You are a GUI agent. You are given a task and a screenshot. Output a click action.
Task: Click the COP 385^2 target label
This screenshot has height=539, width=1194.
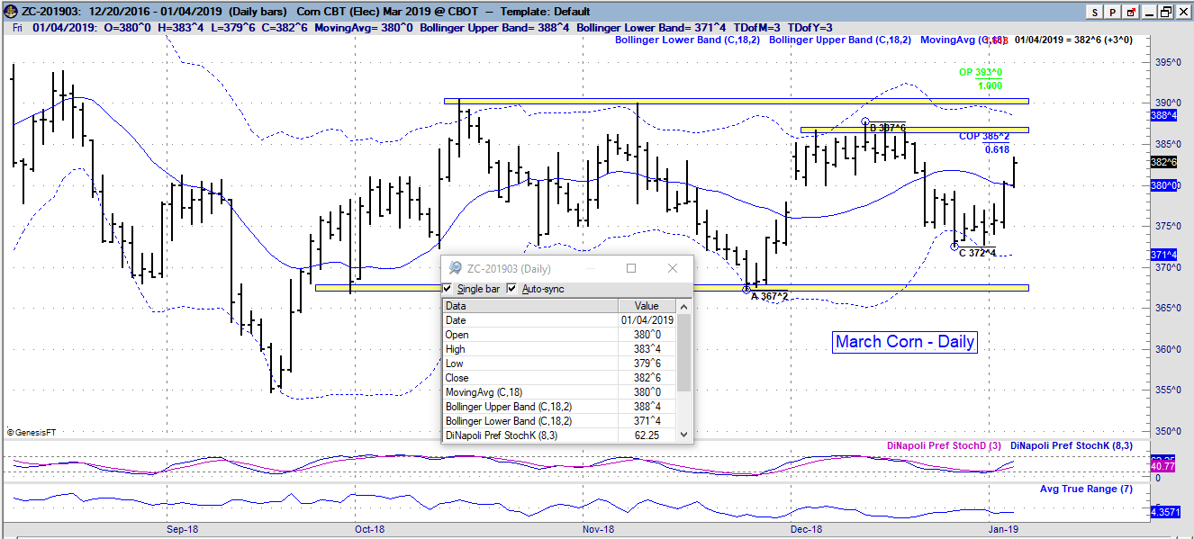click(x=984, y=137)
